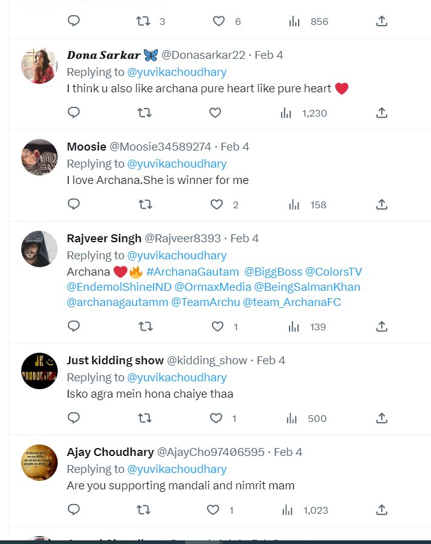Share the topmost tweet
431x544 pixels.
[x=381, y=21]
